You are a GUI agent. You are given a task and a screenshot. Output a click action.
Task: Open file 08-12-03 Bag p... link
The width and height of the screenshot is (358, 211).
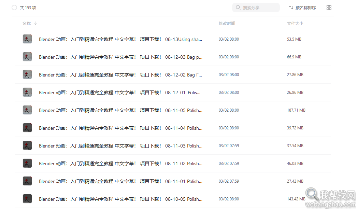(x=120, y=57)
